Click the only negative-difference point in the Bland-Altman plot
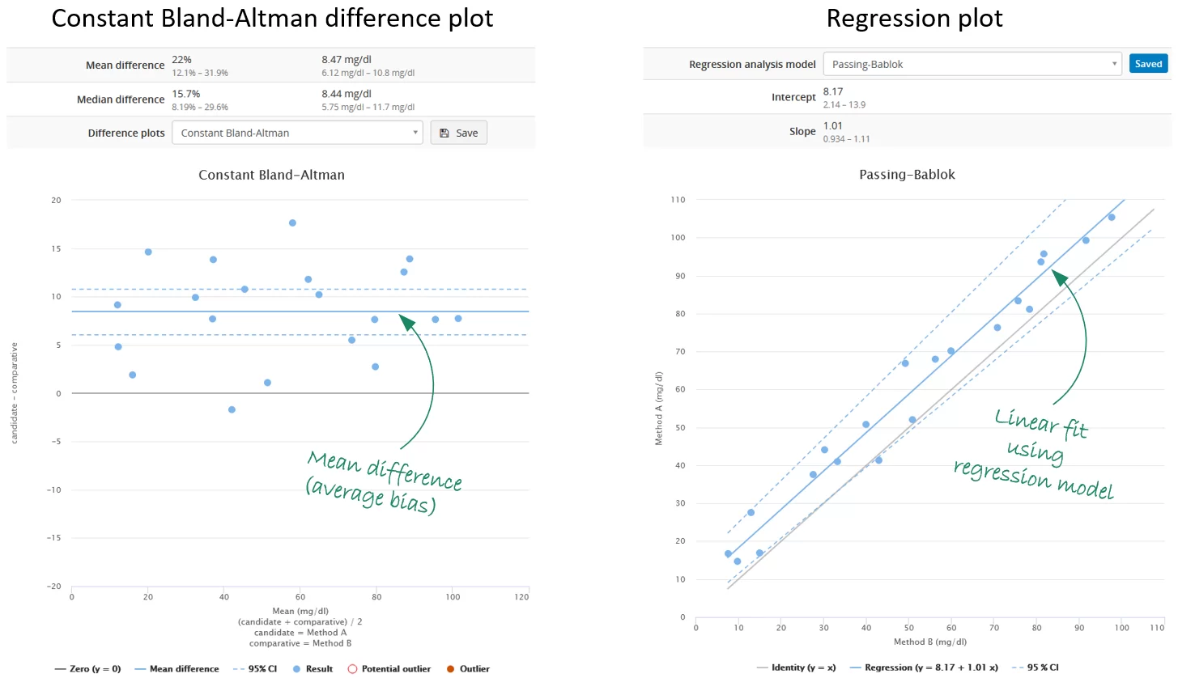The height and width of the screenshot is (678, 1178). coord(232,409)
